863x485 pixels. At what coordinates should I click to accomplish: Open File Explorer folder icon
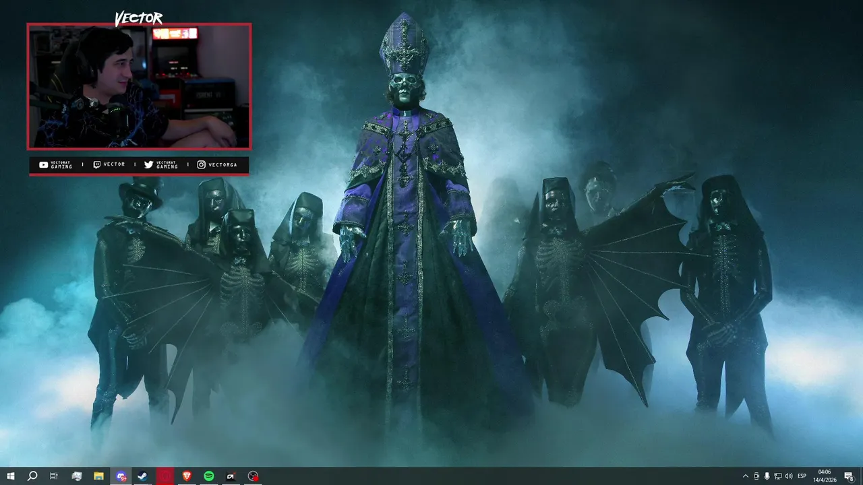(98, 476)
